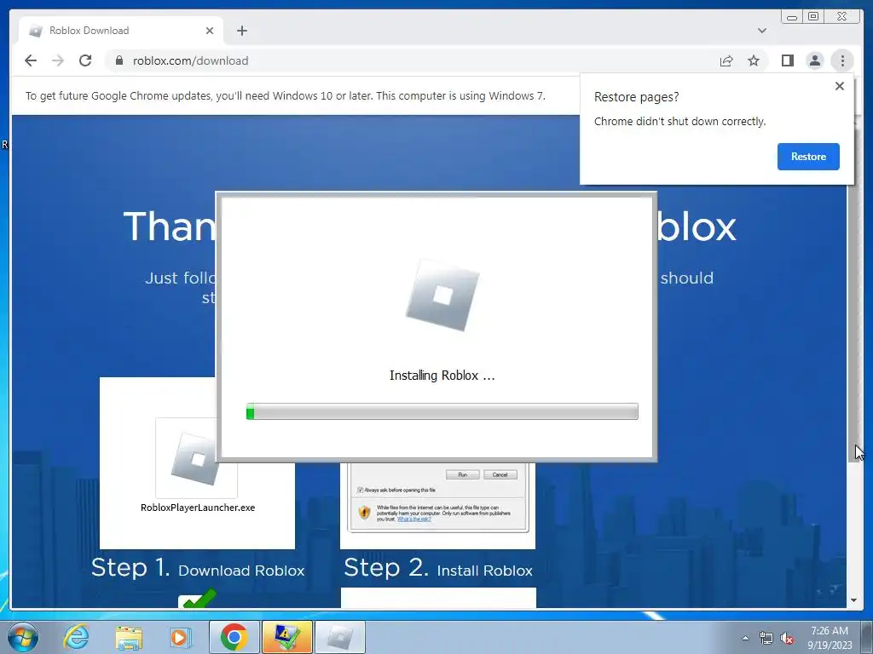
Task: Click Step 1. Download Roblox heading
Action: tap(198, 568)
